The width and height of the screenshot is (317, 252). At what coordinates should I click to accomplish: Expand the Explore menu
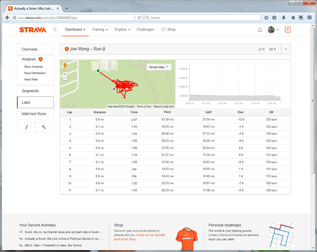point(122,30)
